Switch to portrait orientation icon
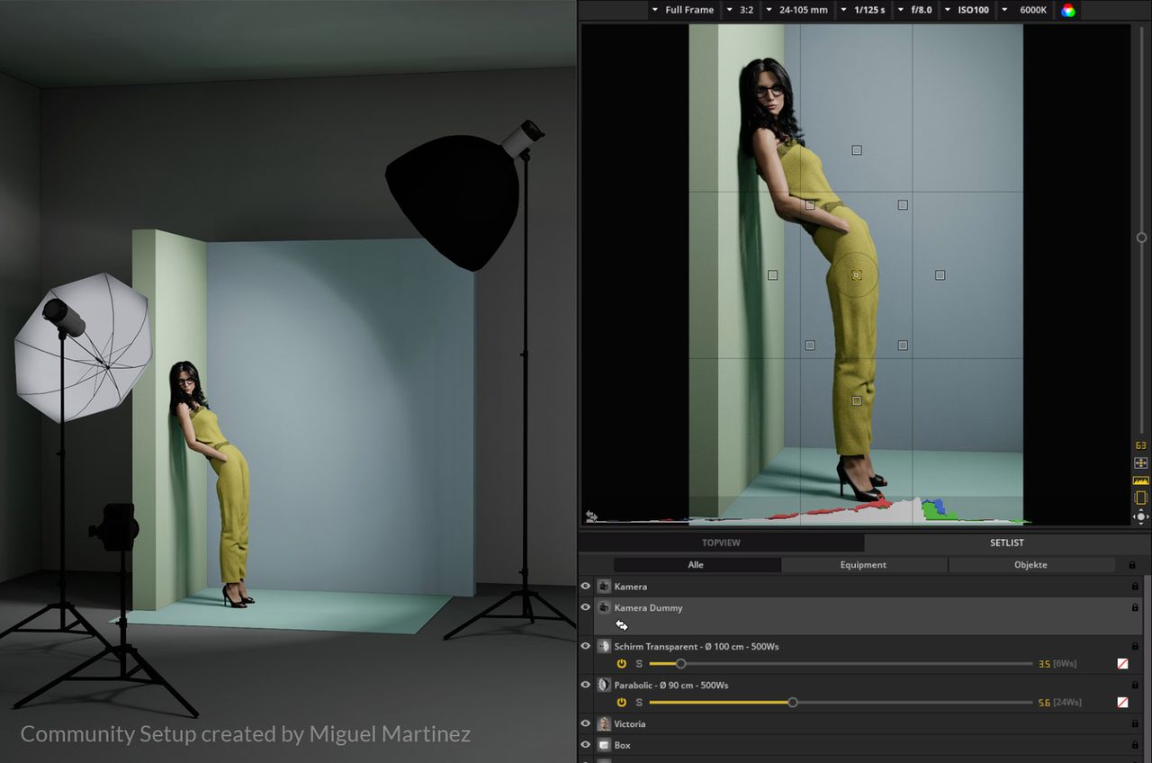The image size is (1152, 763). tap(1140, 498)
